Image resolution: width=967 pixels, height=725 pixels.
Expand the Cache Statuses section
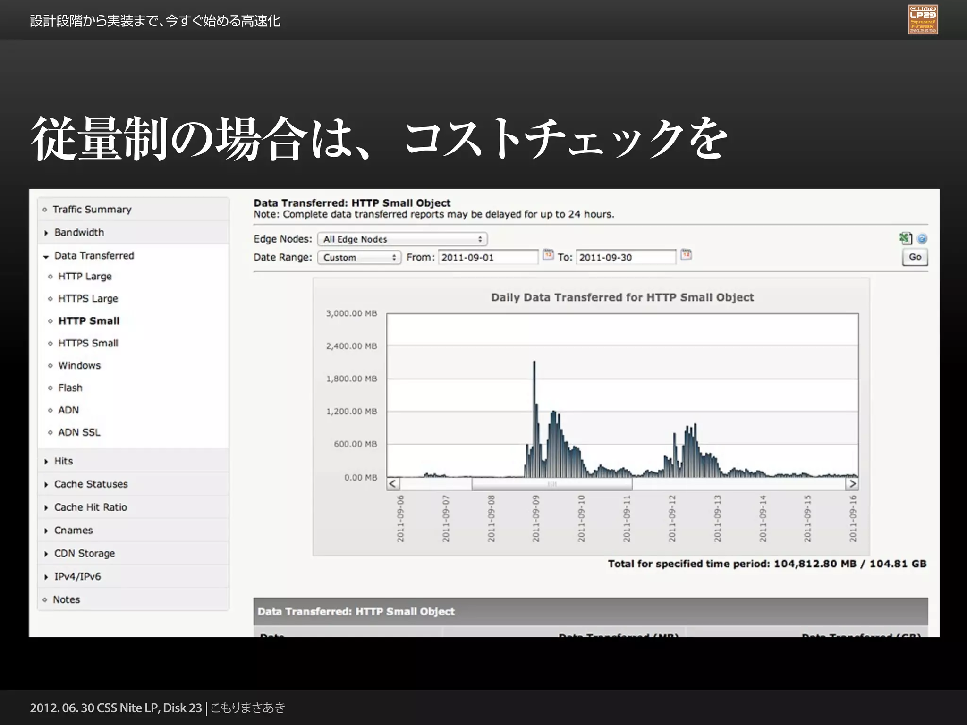coord(133,484)
